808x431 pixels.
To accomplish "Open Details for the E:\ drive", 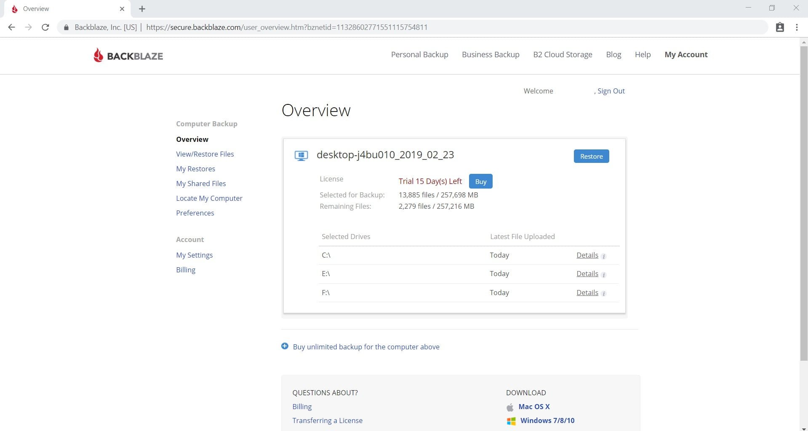I will pos(587,274).
